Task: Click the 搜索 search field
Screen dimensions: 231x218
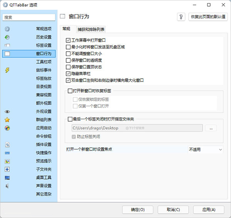Action: (29, 17)
